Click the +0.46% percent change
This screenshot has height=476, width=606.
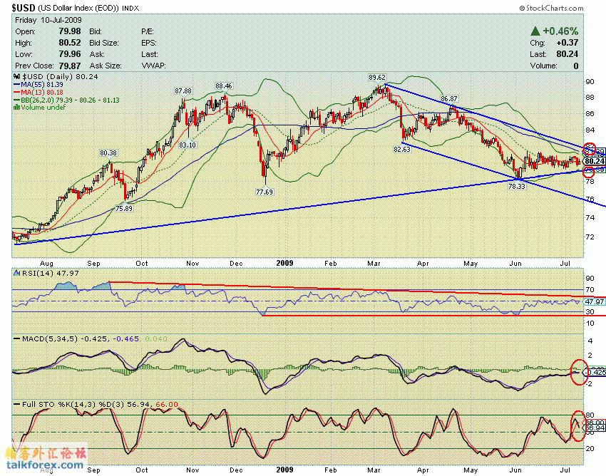[x=561, y=31]
